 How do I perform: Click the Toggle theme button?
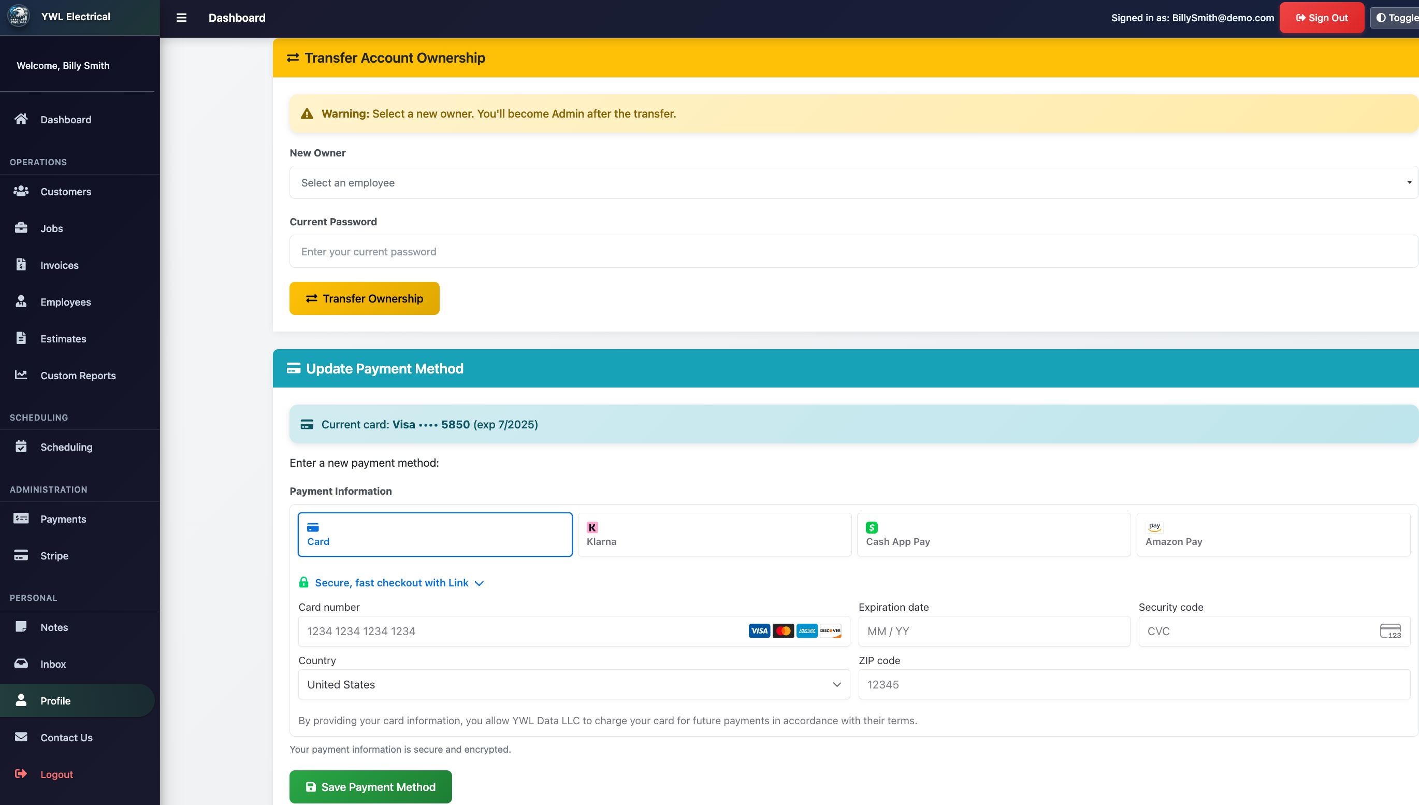click(x=1396, y=18)
